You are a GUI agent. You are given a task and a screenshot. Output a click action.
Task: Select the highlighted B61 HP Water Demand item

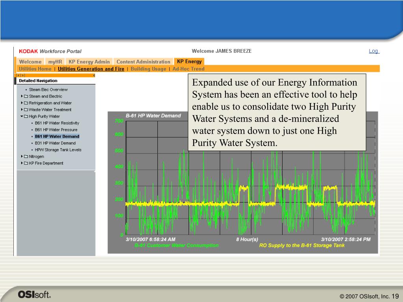click(57, 136)
